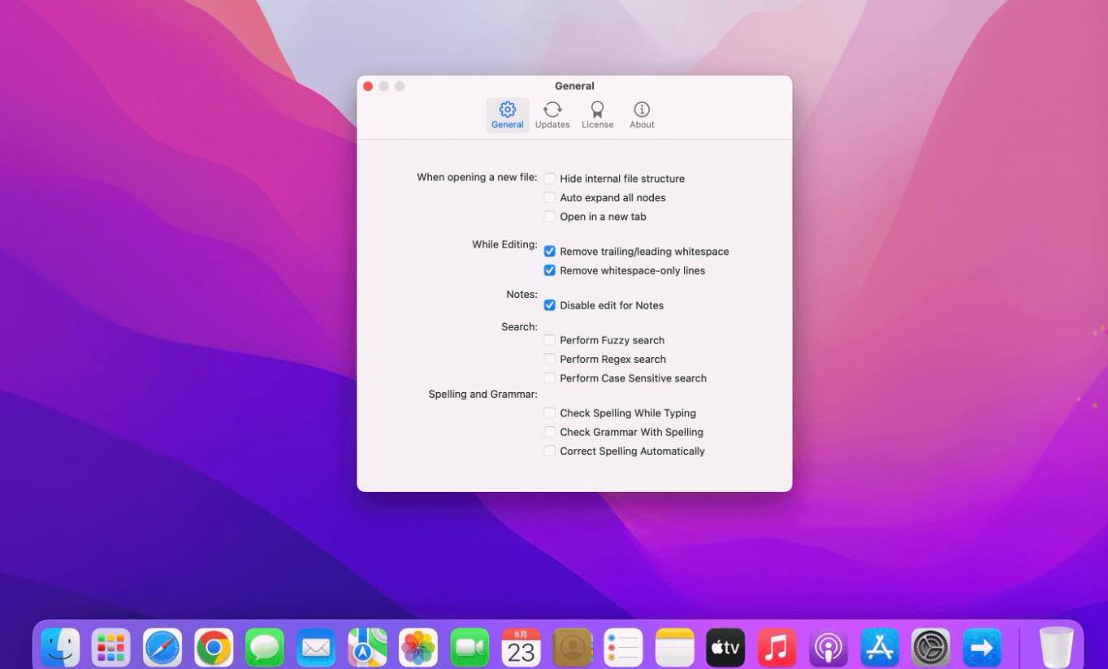1108x669 pixels.
Task: Uncheck Remove trailing/leading whitespace
Action: 550,252
